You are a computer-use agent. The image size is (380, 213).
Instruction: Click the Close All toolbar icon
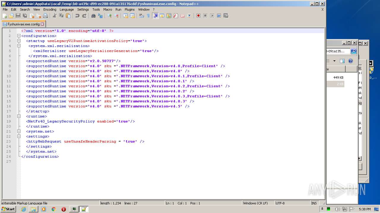39,16
